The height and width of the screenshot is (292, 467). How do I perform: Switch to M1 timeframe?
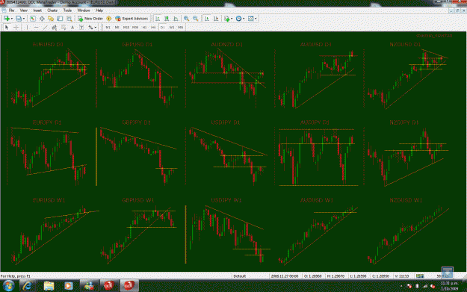pos(108,28)
